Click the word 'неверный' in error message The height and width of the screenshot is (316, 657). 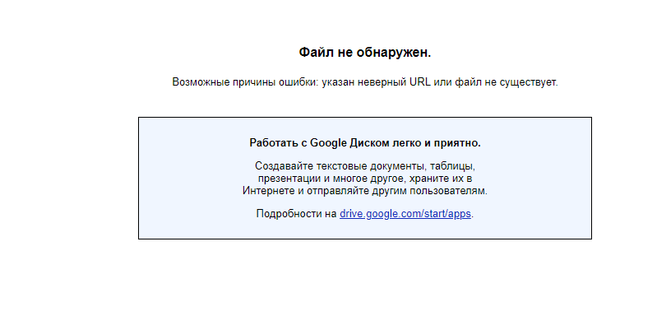tap(385, 82)
